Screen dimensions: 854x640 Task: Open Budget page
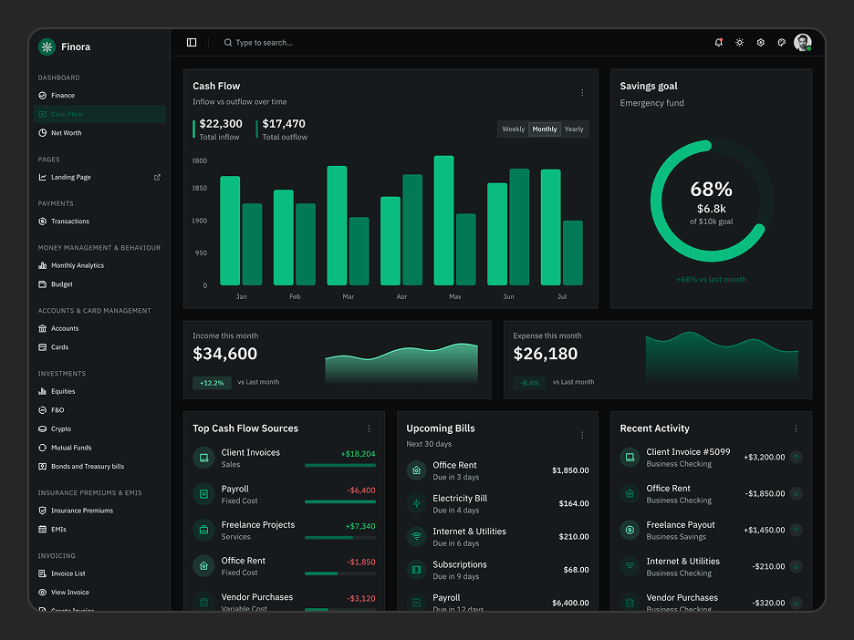[x=99, y=284]
